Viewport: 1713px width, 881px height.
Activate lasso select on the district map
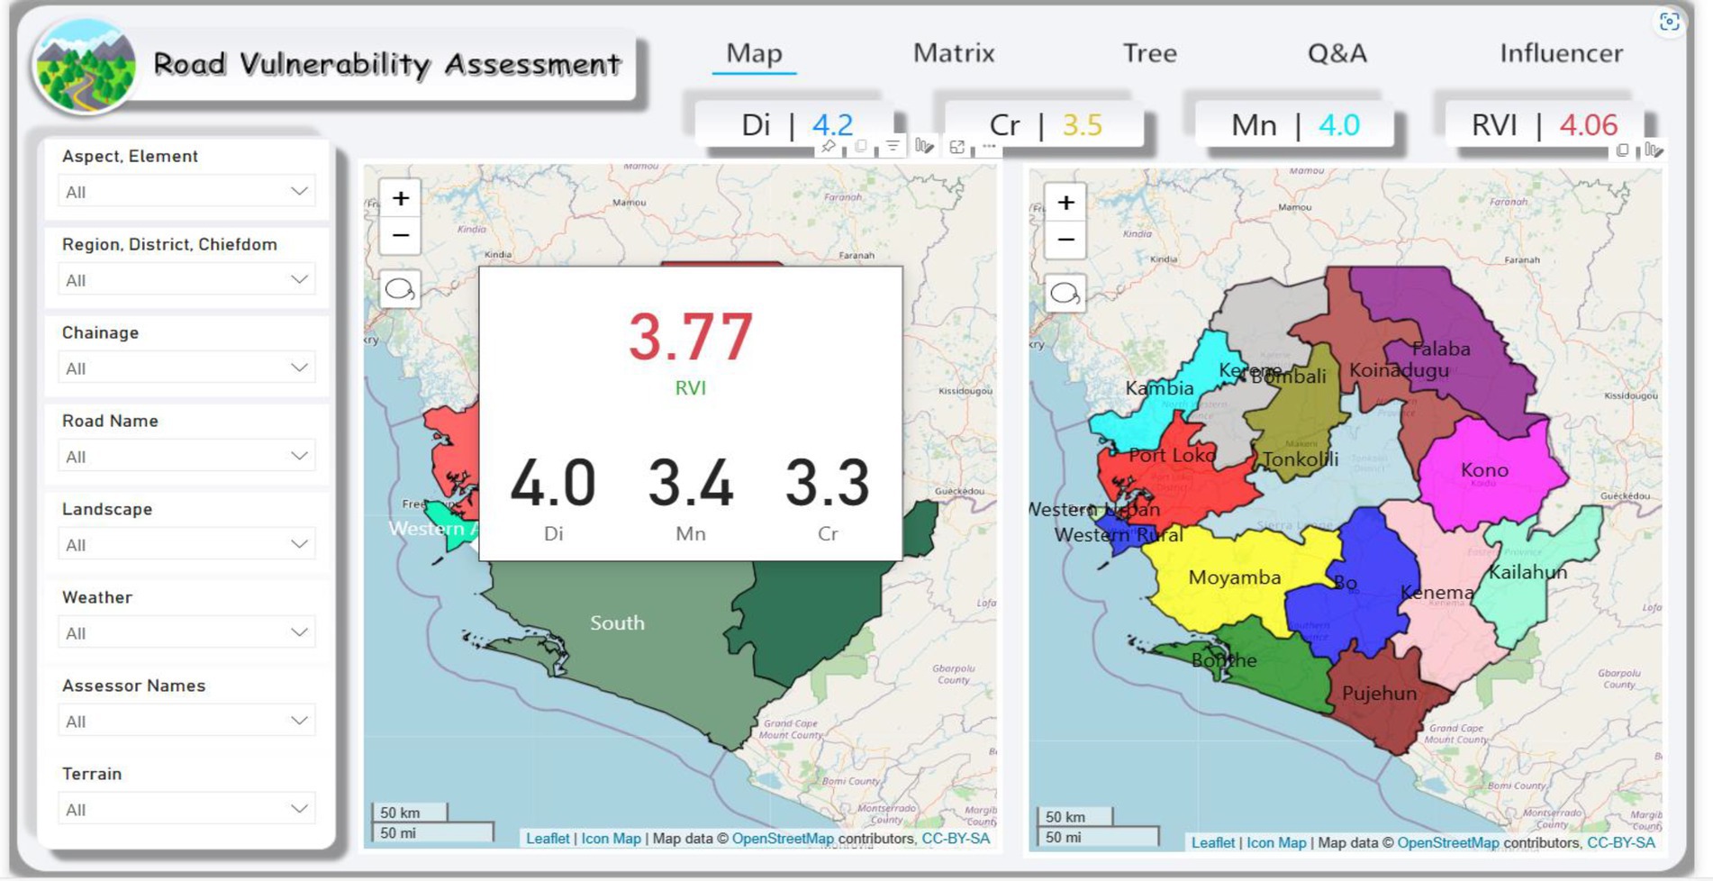(x=1065, y=294)
